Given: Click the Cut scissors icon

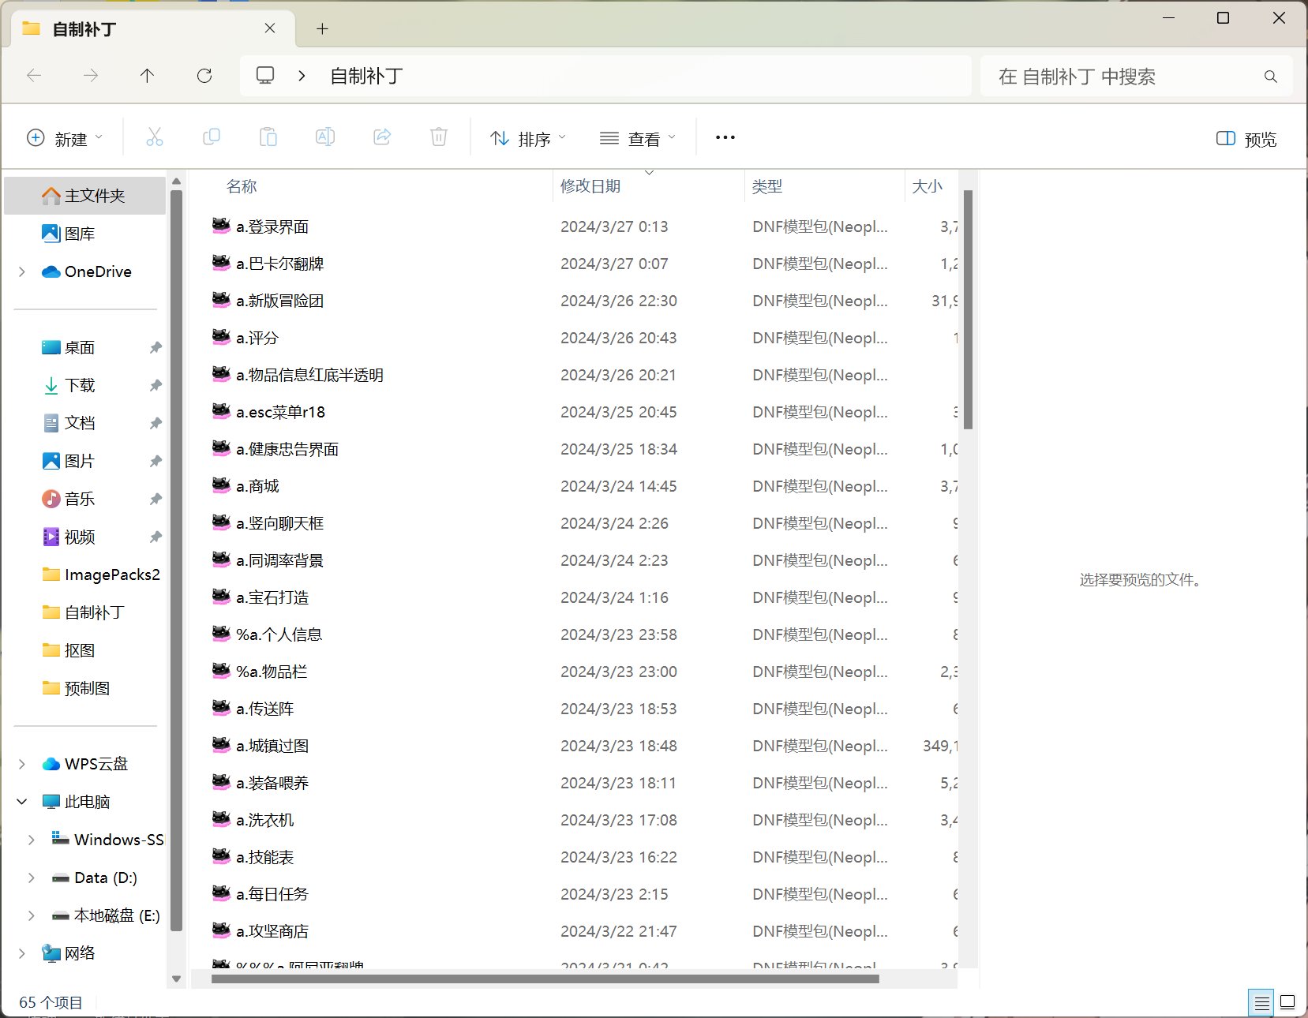Looking at the screenshot, I should point(155,137).
